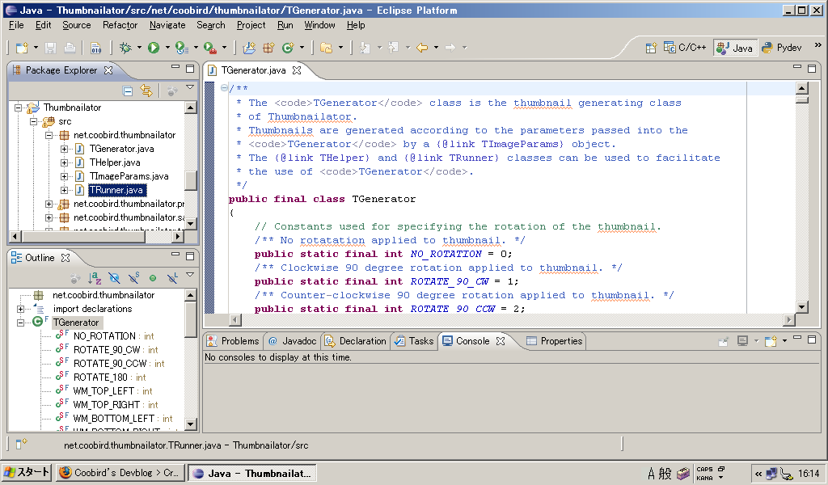The image size is (828, 485).
Task: Close the TGenerator.java editor tab
Action: pos(297,70)
